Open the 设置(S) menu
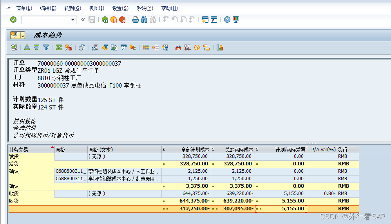Image resolution: width=391 pixels, height=224 pixels. click(x=120, y=8)
